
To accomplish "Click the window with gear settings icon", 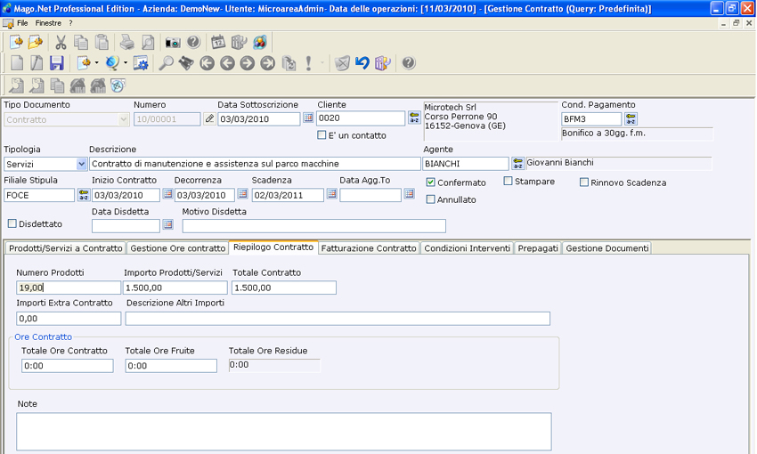I will (141, 62).
